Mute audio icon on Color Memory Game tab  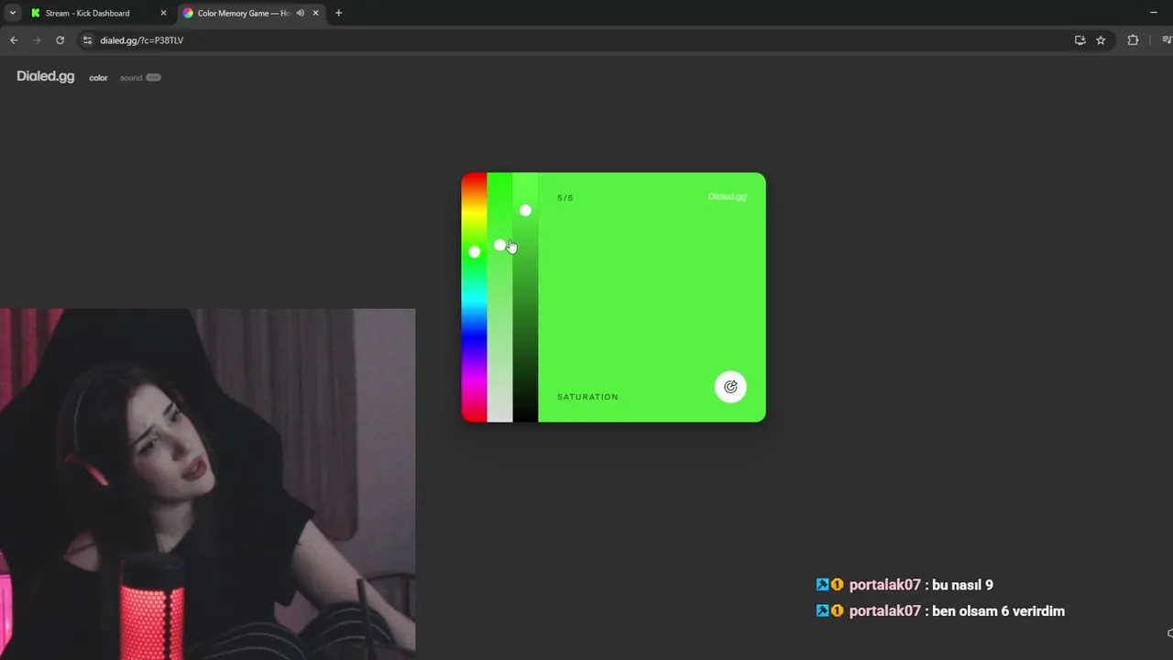coord(300,13)
